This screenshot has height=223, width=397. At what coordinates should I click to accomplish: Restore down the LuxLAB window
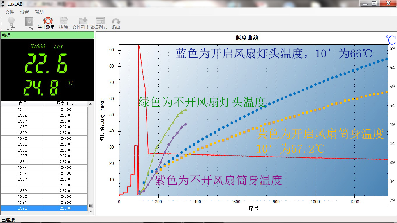[x=375, y=3]
